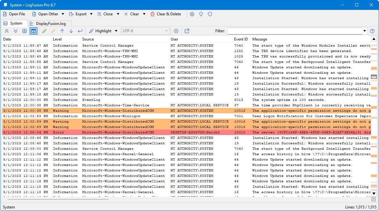Switch to the DisplayFusion.log tab

[49, 23]
